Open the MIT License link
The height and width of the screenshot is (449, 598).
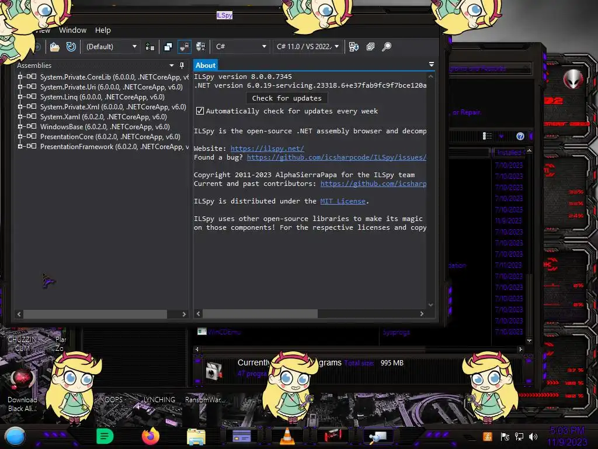click(343, 201)
